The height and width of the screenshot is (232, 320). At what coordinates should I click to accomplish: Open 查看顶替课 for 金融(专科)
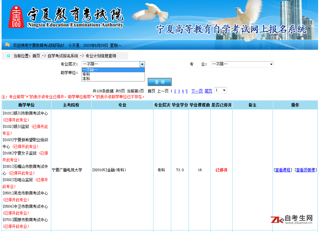click(x=305, y=170)
